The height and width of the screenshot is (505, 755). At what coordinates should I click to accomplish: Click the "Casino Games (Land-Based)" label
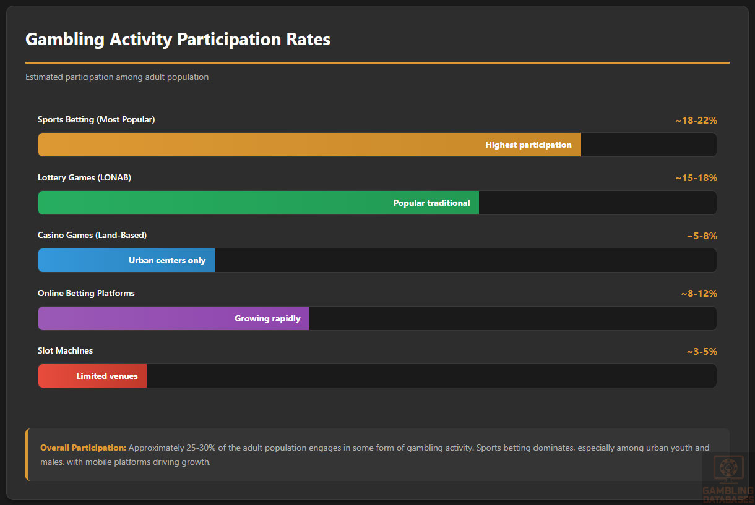click(92, 235)
